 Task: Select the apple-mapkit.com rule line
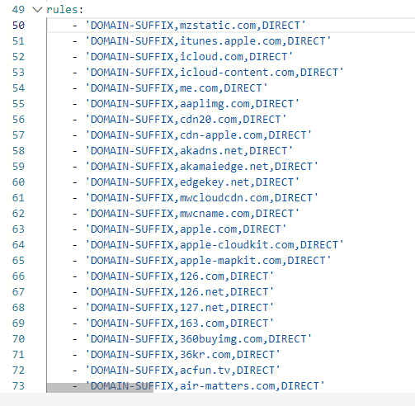tap(208, 261)
